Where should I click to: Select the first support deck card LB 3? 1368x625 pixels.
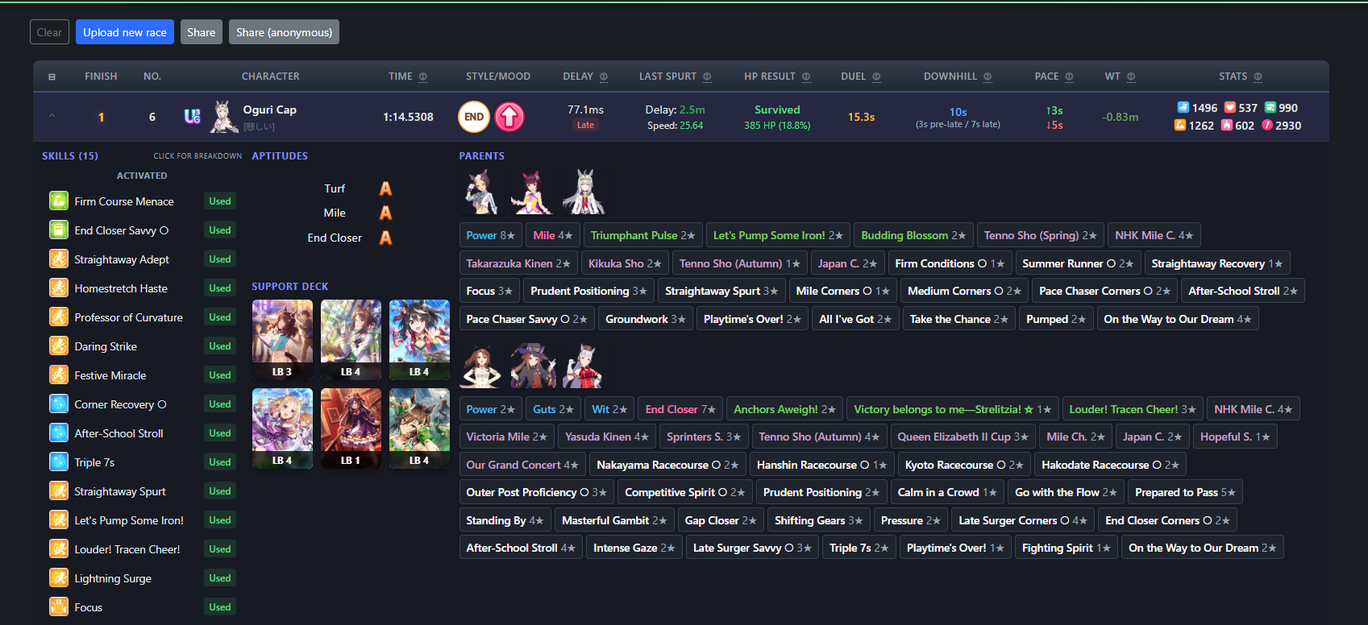(x=282, y=339)
